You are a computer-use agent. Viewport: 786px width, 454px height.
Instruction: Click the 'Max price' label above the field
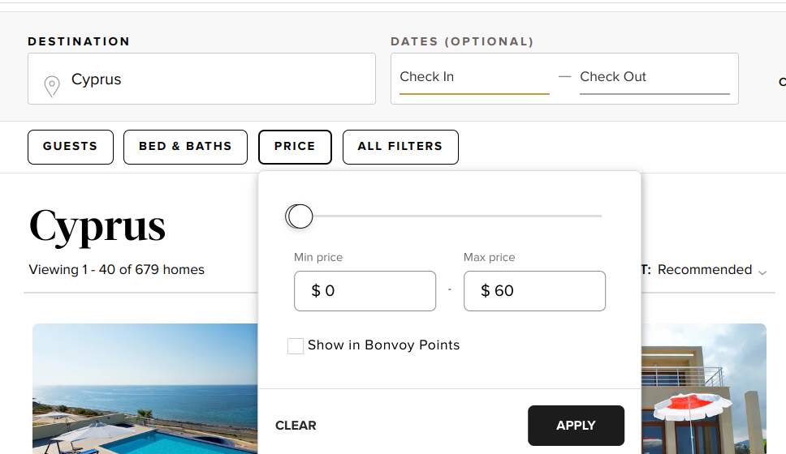pyautogui.click(x=489, y=257)
